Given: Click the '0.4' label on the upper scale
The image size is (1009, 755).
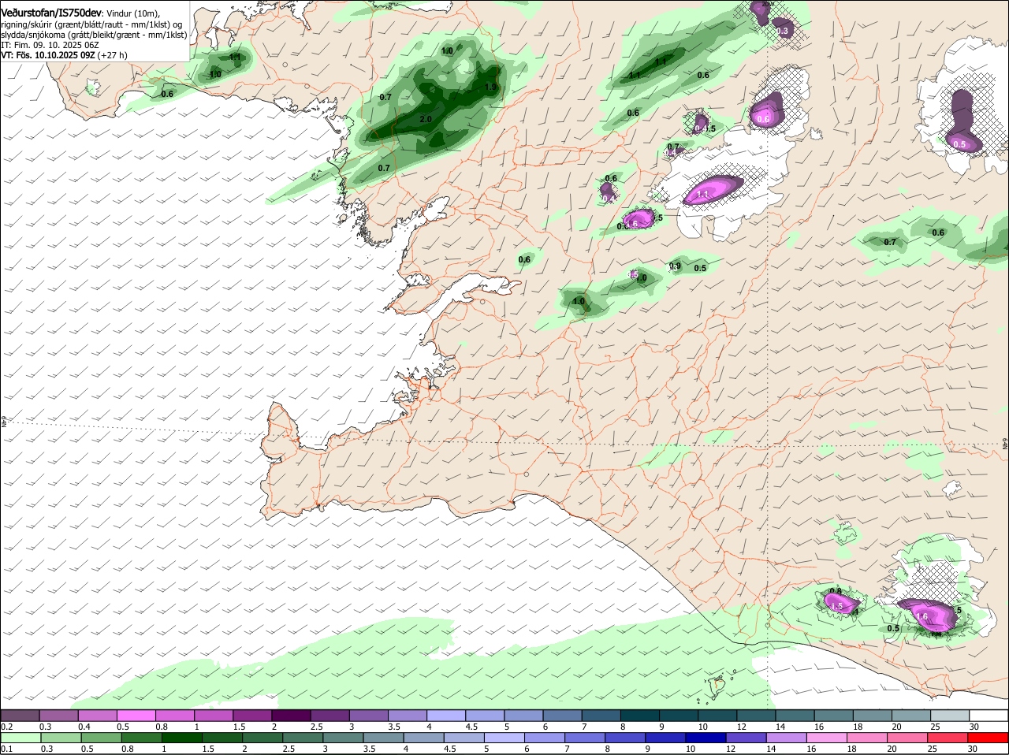Looking at the screenshot, I should [84, 726].
